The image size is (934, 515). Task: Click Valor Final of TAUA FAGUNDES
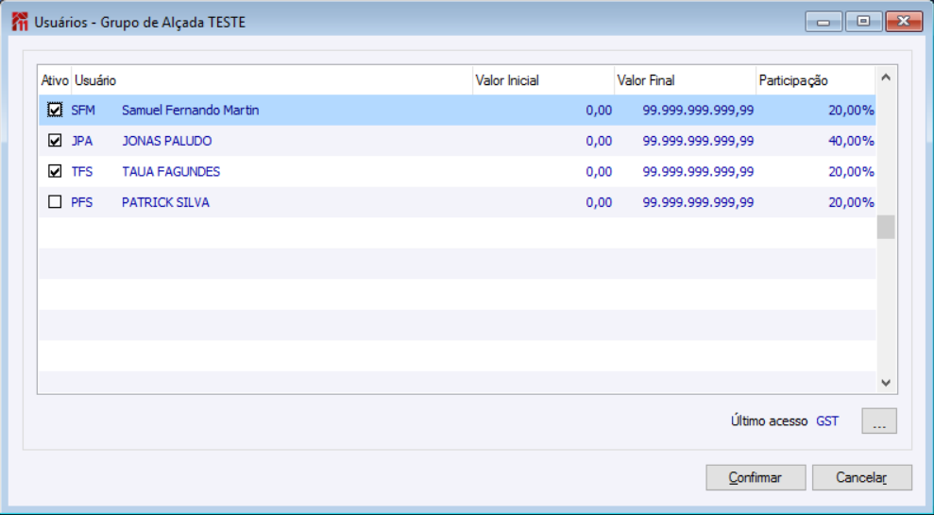(698, 172)
